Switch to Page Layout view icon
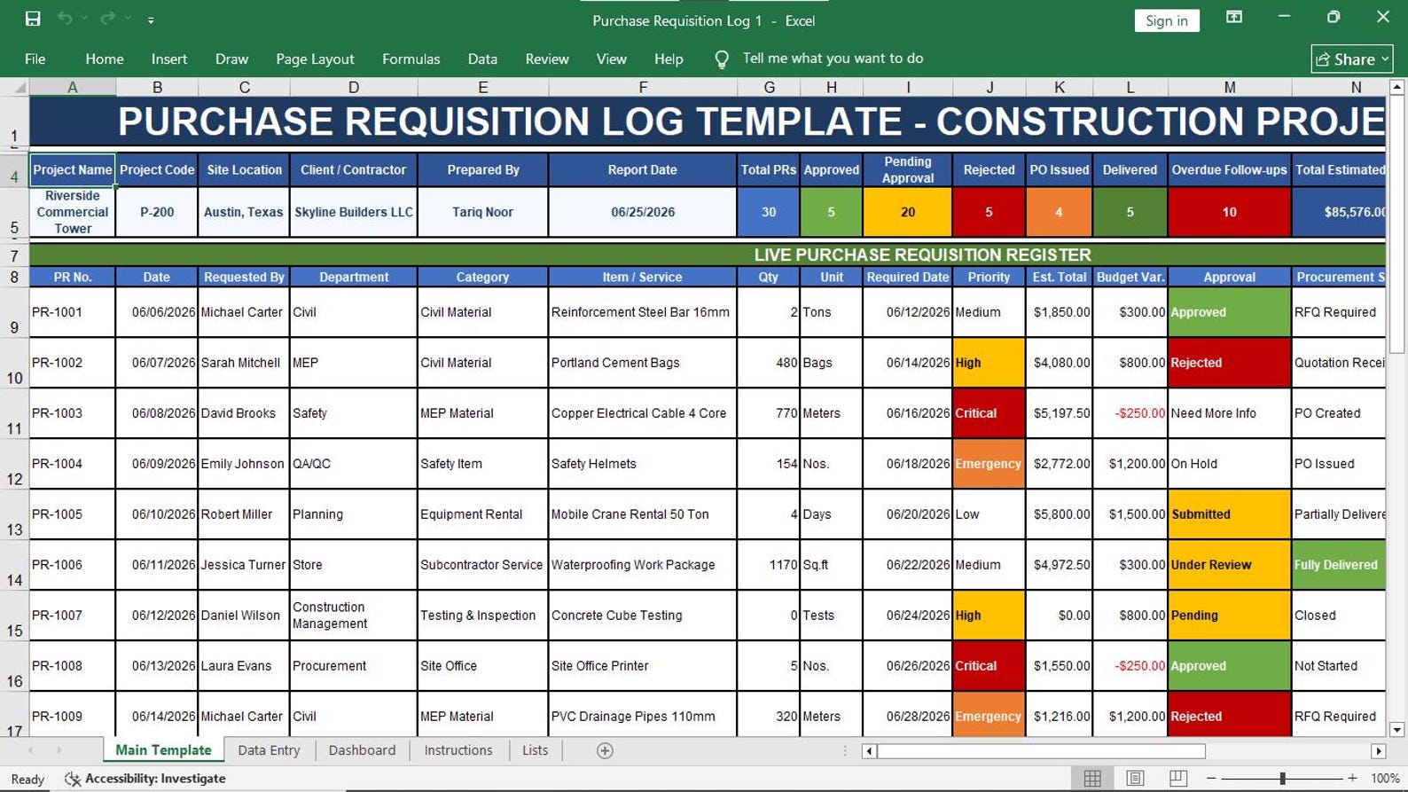 pyautogui.click(x=1135, y=779)
